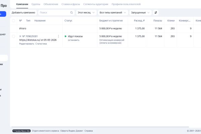Switch to Группы tab
Screen dimensions: 201x134
pyautogui.click(x=36, y=4)
